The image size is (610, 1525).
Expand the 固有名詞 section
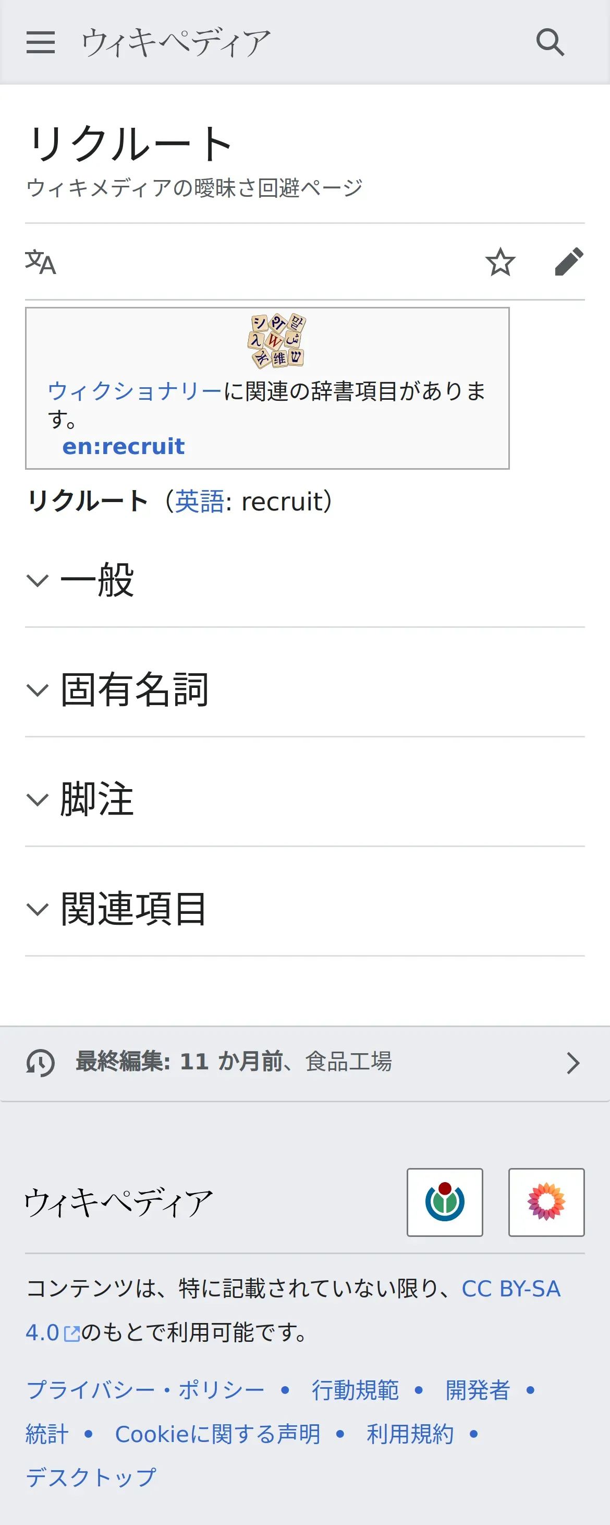tap(135, 689)
